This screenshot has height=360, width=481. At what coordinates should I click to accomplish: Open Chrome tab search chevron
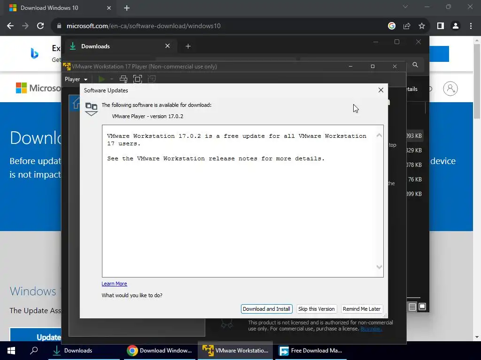405,7
